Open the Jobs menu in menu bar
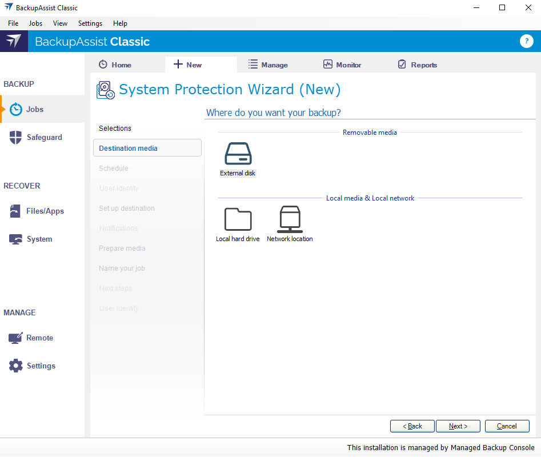541x457 pixels. click(35, 23)
